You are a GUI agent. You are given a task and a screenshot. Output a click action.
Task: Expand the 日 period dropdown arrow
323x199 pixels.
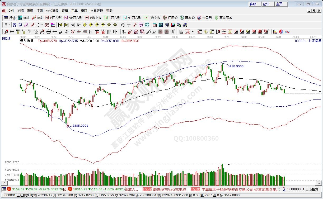click(10, 25)
